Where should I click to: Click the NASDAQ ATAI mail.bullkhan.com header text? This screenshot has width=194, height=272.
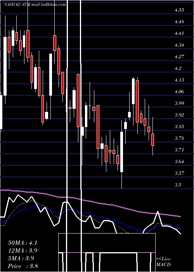point(35,5)
